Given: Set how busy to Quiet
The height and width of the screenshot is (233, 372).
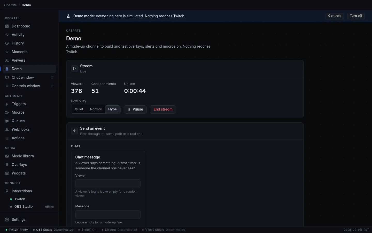Looking at the screenshot, I should tap(79, 109).
